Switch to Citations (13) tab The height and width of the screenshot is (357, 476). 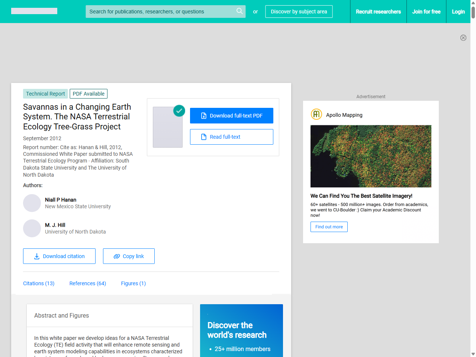[39, 283]
